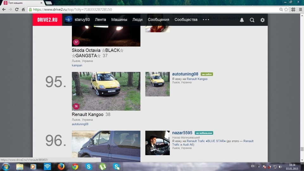Click the green padlock security icon

(x=30, y=9)
